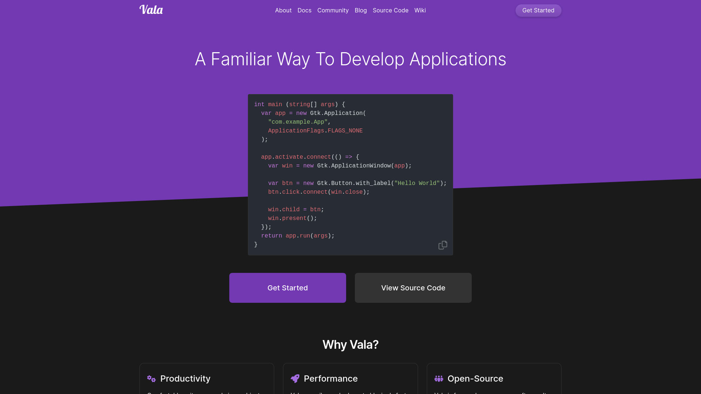
Task: Click the "com.example.App" string in code
Action: point(298,122)
